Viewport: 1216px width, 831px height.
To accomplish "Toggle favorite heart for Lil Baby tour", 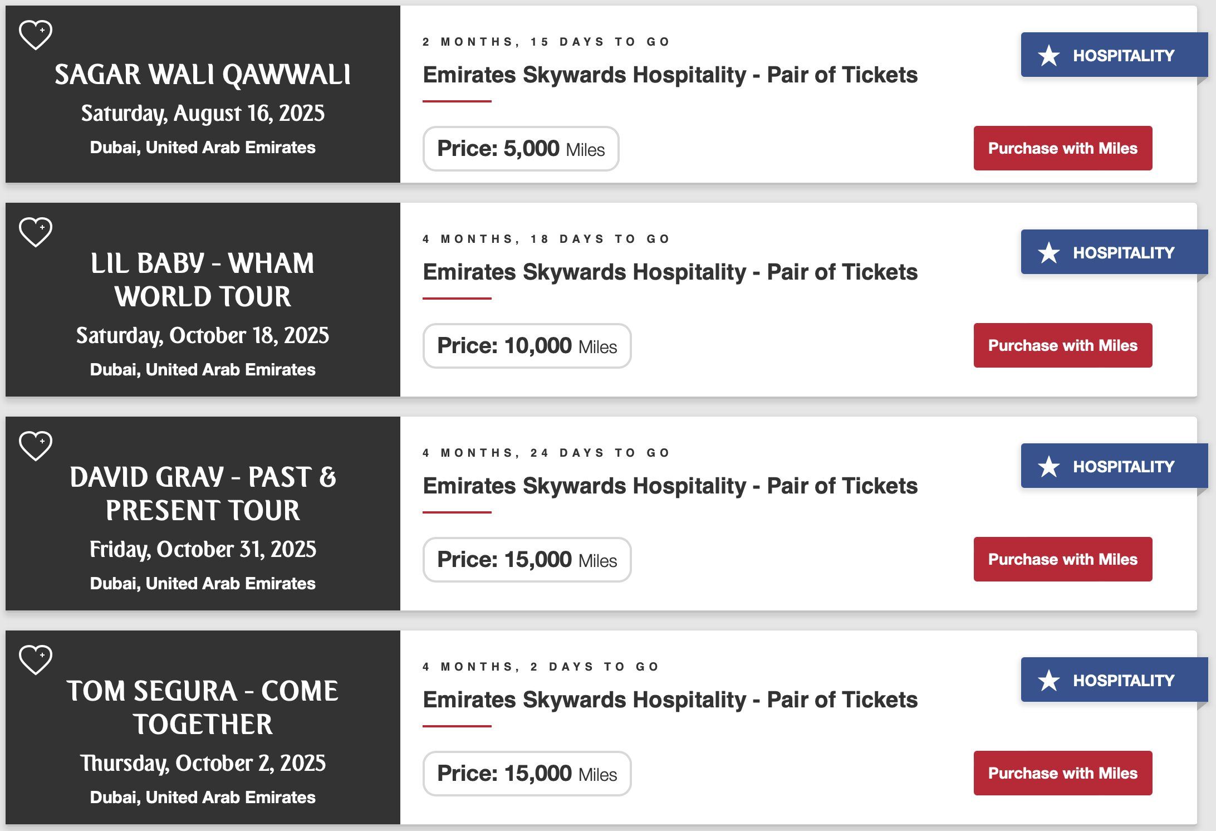I will [x=36, y=232].
